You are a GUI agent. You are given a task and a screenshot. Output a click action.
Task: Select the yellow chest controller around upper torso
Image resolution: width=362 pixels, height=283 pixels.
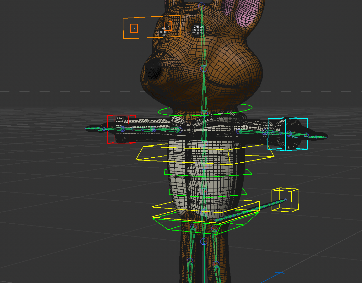pyautogui.click(x=205, y=155)
